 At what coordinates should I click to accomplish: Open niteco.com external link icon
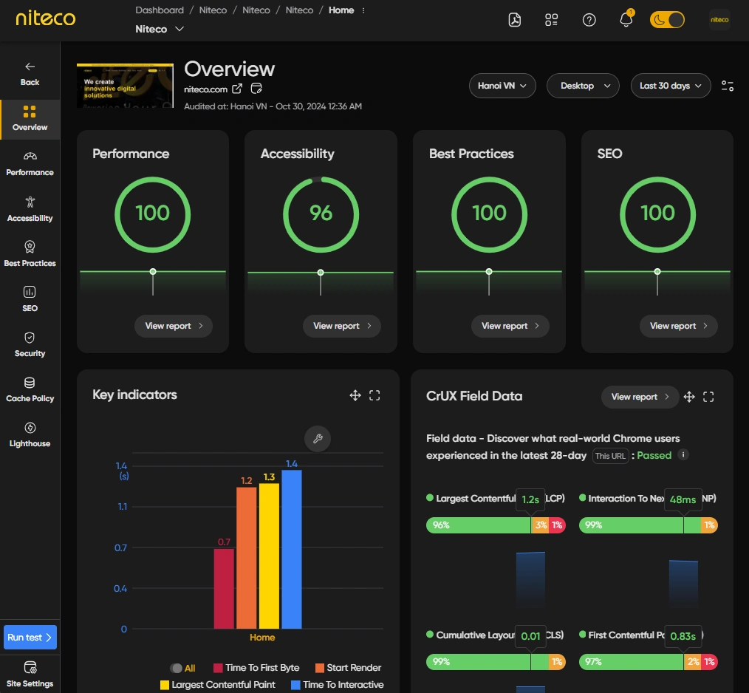tap(237, 89)
